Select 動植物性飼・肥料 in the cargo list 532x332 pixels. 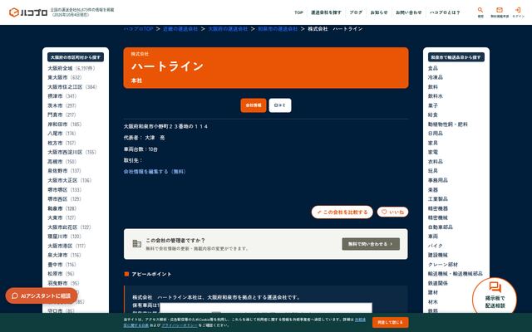(448, 124)
